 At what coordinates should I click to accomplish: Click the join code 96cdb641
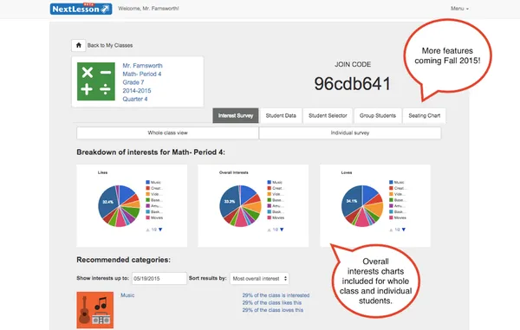(352, 84)
